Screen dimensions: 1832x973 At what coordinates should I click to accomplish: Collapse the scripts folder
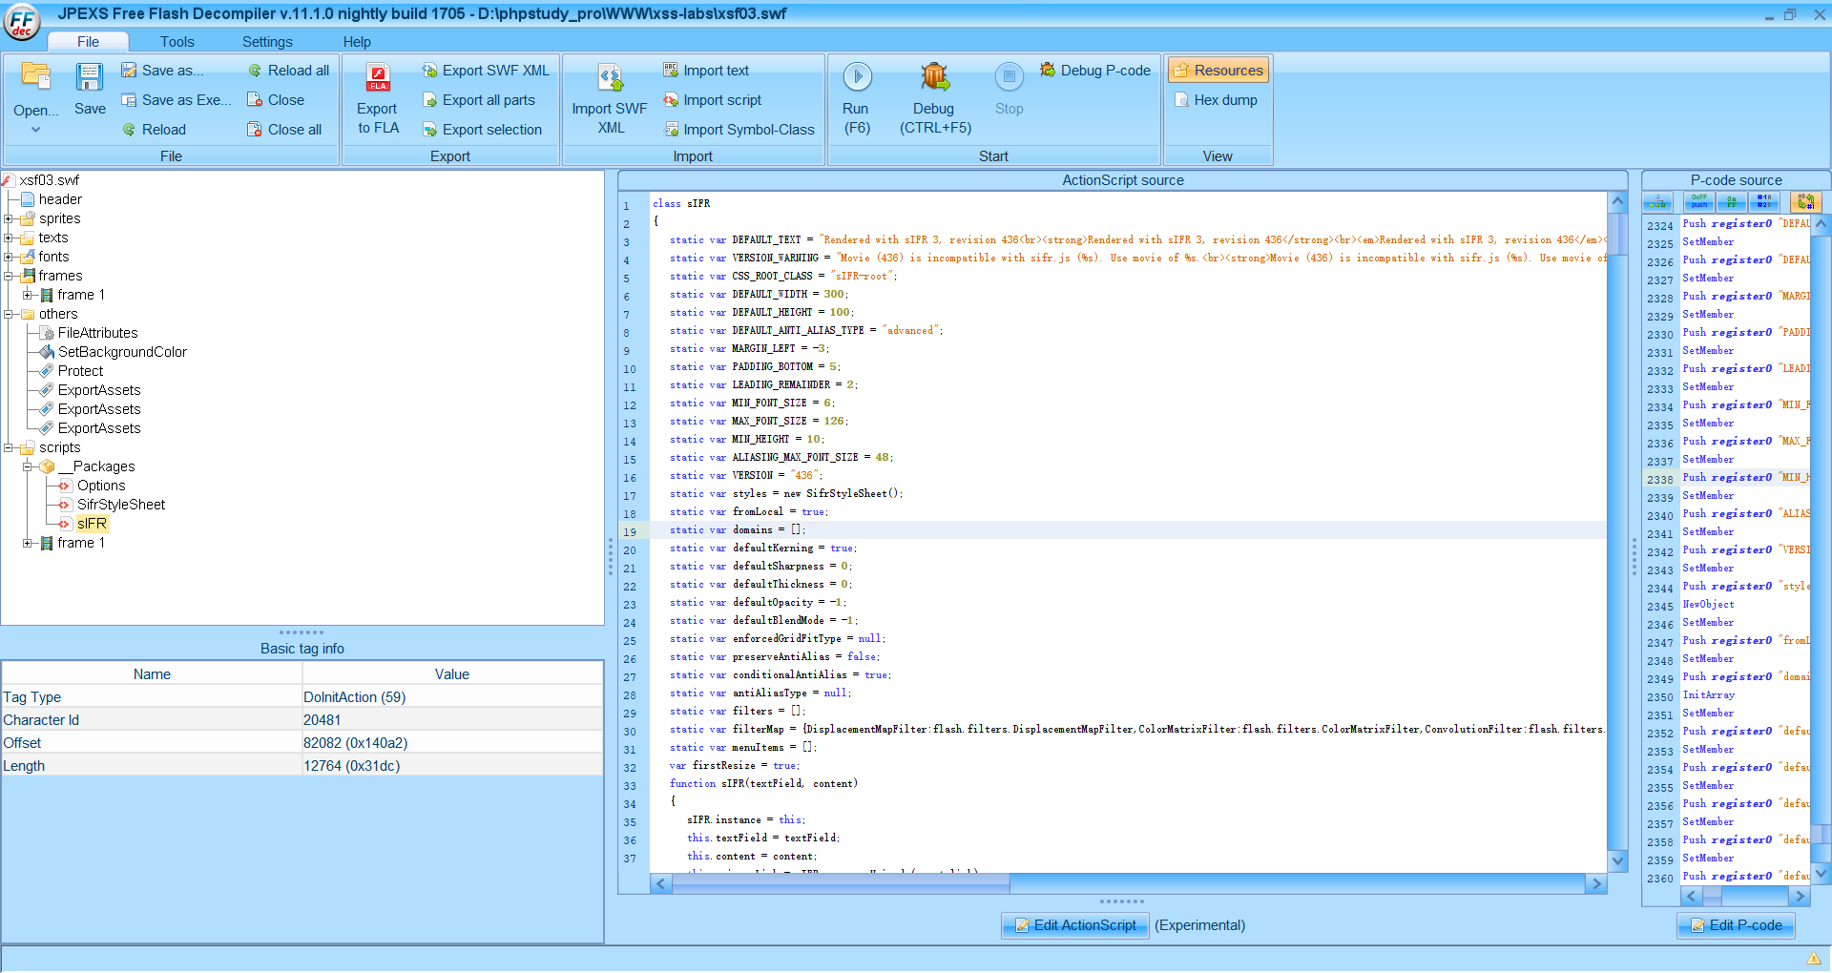[9, 447]
